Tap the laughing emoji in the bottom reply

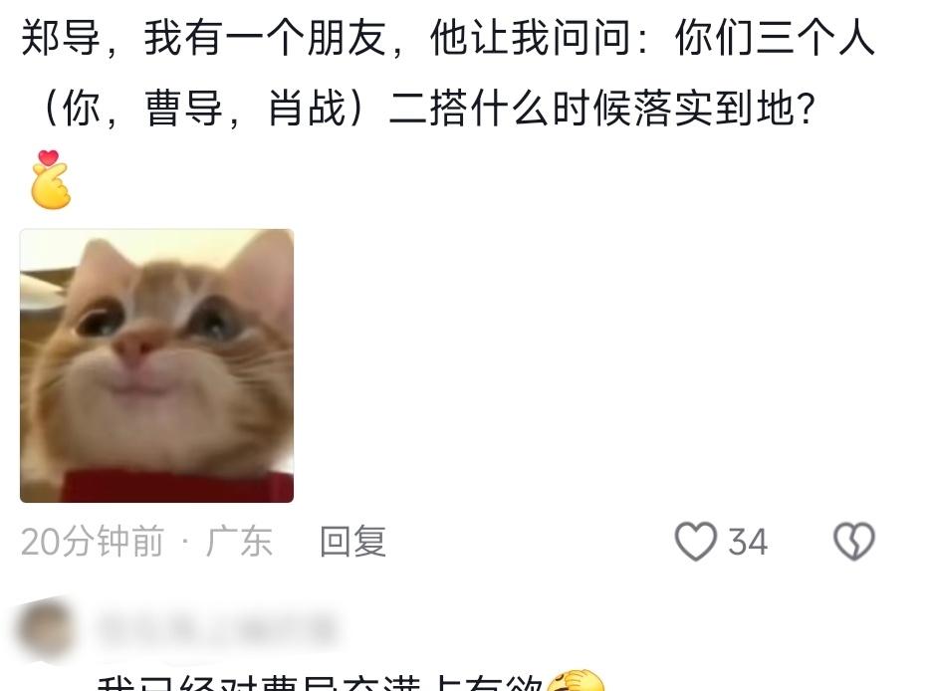tap(574, 680)
